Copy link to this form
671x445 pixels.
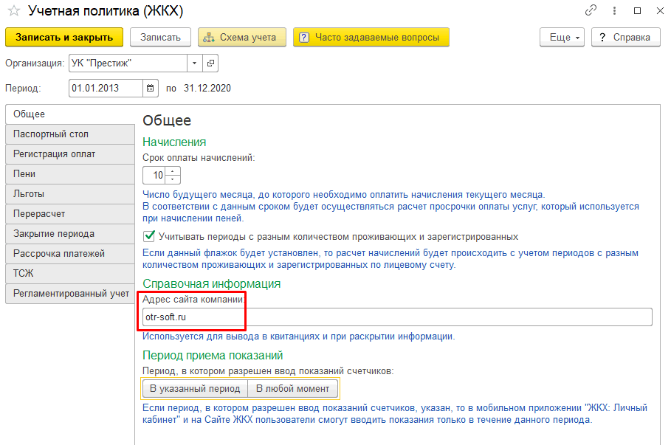[x=591, y=11]
